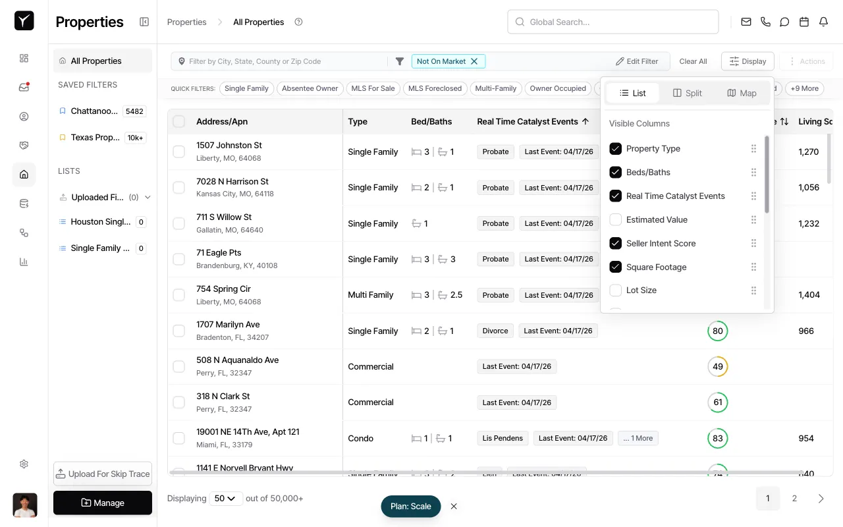Open the chat bubble icon in top bar
843x527 pixels.
784,22
